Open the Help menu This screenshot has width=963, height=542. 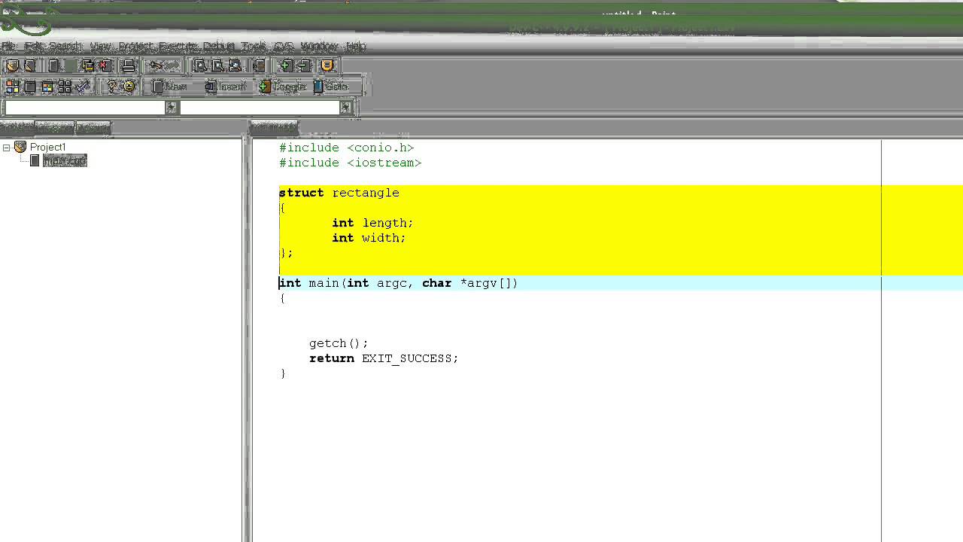(x=356, y=47)
